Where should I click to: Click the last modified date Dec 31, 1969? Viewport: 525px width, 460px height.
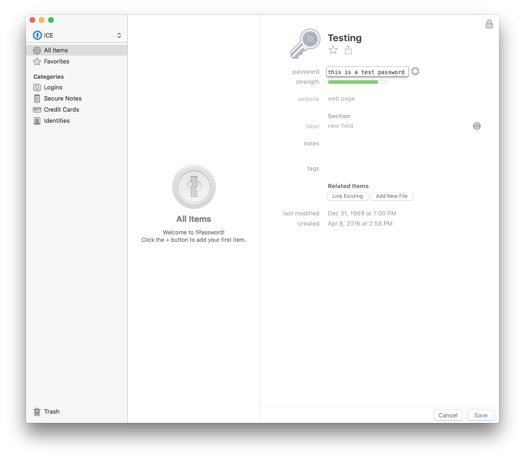[x=362, y=214]
